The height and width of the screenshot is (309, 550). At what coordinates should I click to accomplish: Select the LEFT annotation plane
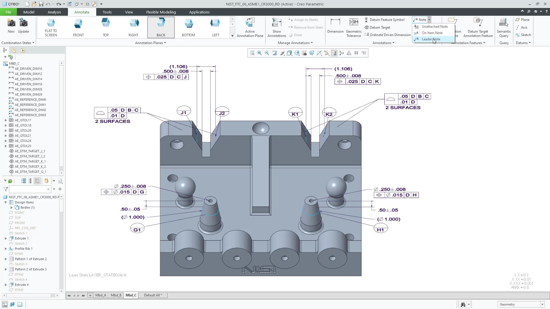coord(216,27)
